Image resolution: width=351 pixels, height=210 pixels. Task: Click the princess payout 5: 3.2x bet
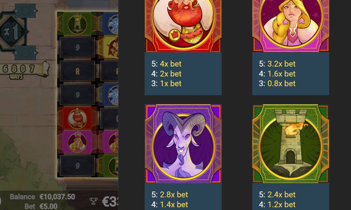click(277, 64)
